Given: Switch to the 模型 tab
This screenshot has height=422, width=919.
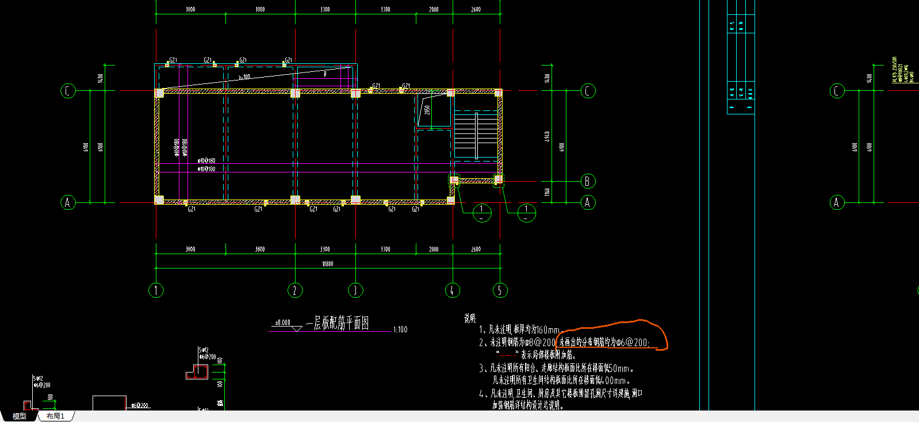Looking at the screenshot, I should click(20, 416).
